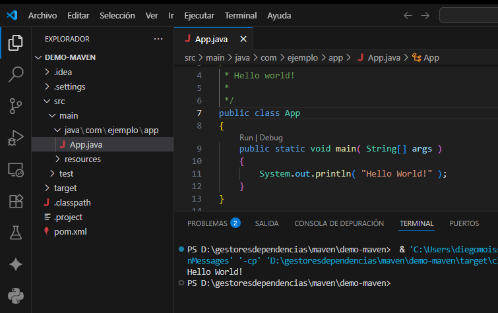This screenshot has width=498, height=313.
Task: Expand the target folder
Action: [65, 188]
